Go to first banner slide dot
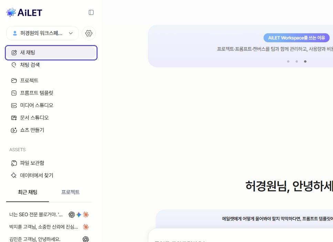This screenshot has width=333, height=242. coord(288,62)
